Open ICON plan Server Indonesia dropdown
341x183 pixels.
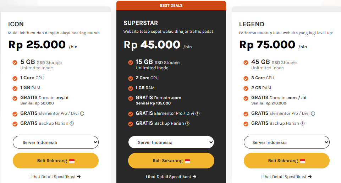click(x=56, y=142)
